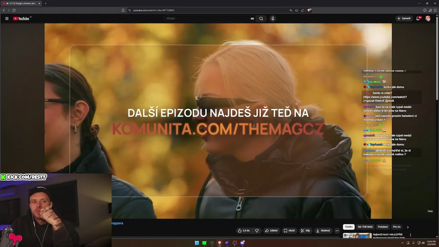Screen dimensions: 439x247
Task: Start voice search with the microphone icon
Action: tap(273, 19)
